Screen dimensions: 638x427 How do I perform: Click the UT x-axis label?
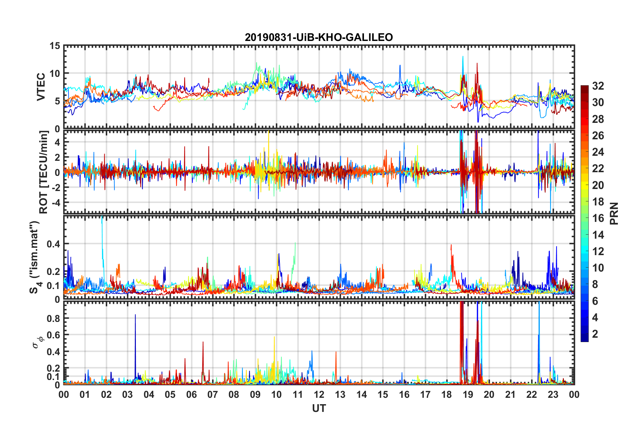[x=319, y=408]
